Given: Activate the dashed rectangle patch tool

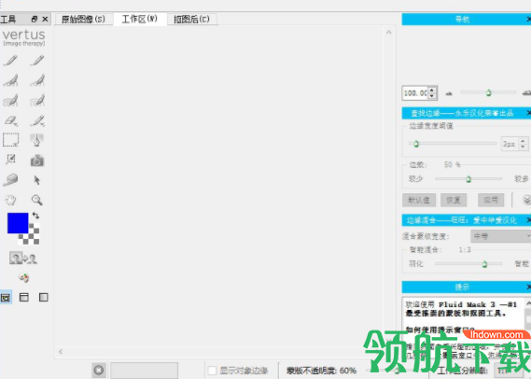Looking at the screenshot, I should pyautogui.click(x=10, y=140).
